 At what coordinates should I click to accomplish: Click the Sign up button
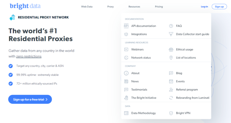(x=219, y=7)
